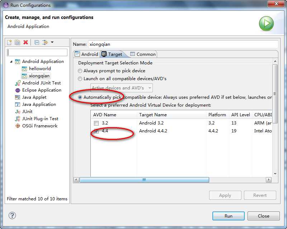287x229 pixels.
Task: Click the Platform column header
Action: [218, 115]
